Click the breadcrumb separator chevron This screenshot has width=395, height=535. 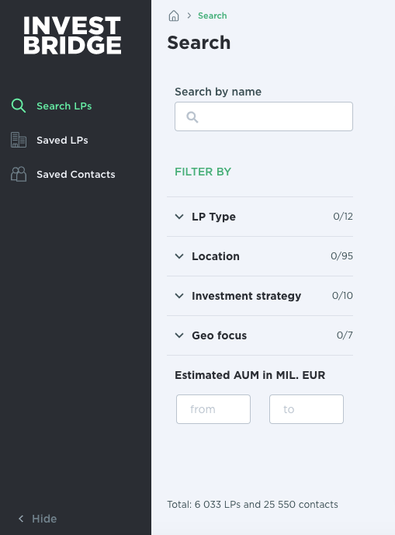(x=189, y=16)
